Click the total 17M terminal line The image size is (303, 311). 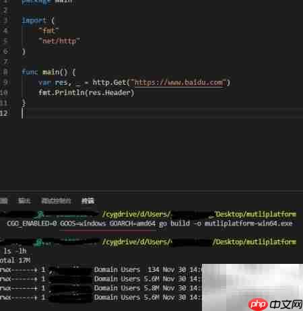click(15, 261)
